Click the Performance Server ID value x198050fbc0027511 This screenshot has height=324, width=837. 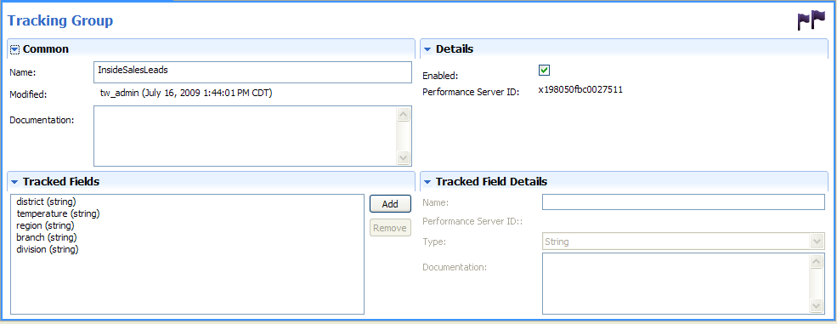pyautogui.click(x=580, y=89)
